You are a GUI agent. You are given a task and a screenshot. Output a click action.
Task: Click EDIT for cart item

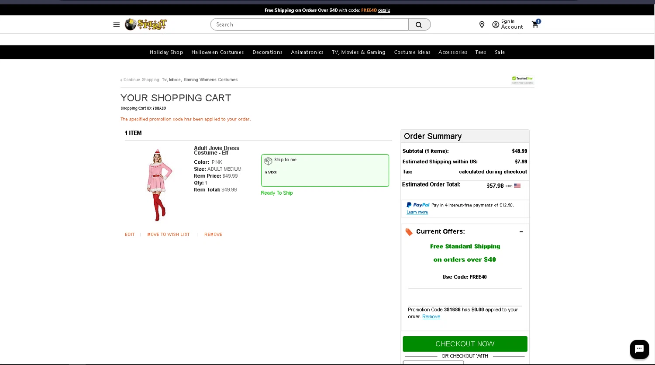point(130,234)
